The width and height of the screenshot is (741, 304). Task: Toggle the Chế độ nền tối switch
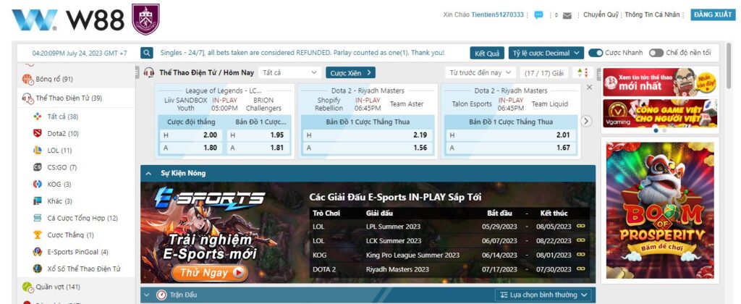(656, 53)
